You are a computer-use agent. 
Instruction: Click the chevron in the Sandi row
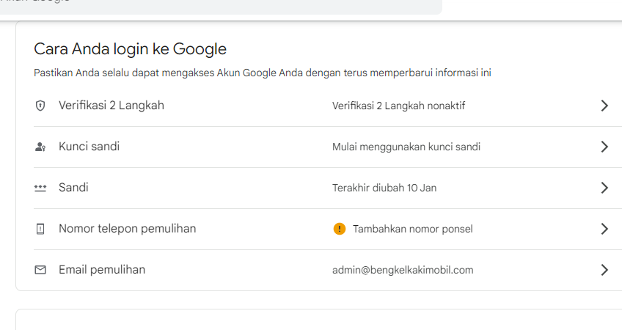coord(604,188)
